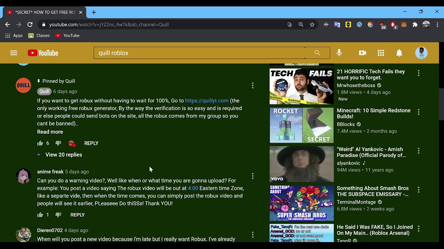Click in the YouTube search field
The image size is (444, 249).
pos(199,53)
